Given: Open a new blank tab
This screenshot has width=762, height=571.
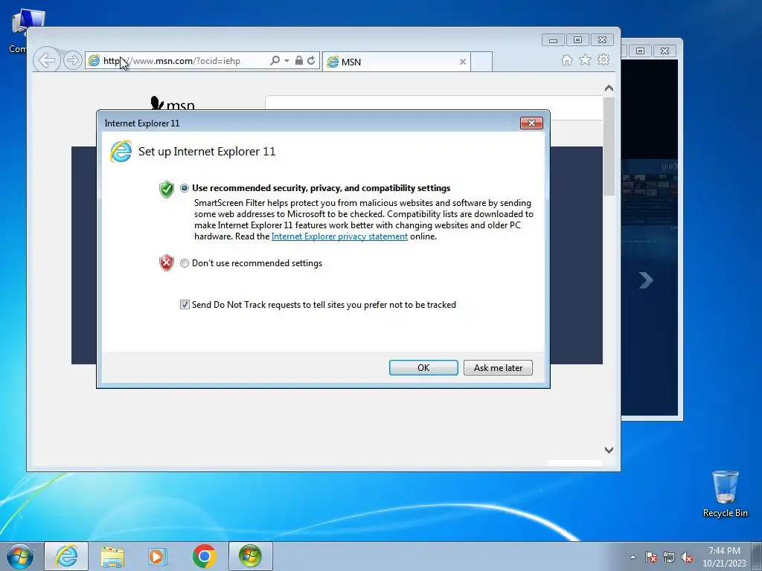Looking at the screenshot, I should pyautogui.click(x=481, y=62).
